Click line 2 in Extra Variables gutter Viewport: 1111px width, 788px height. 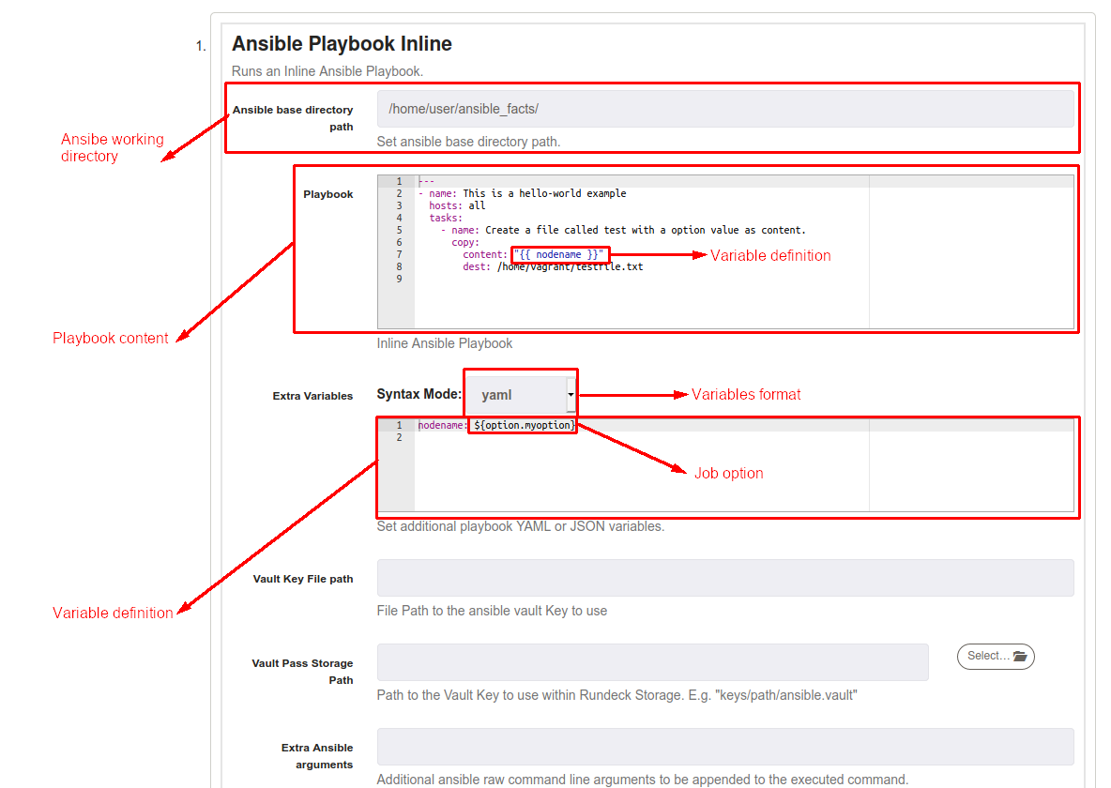(399, 437)
